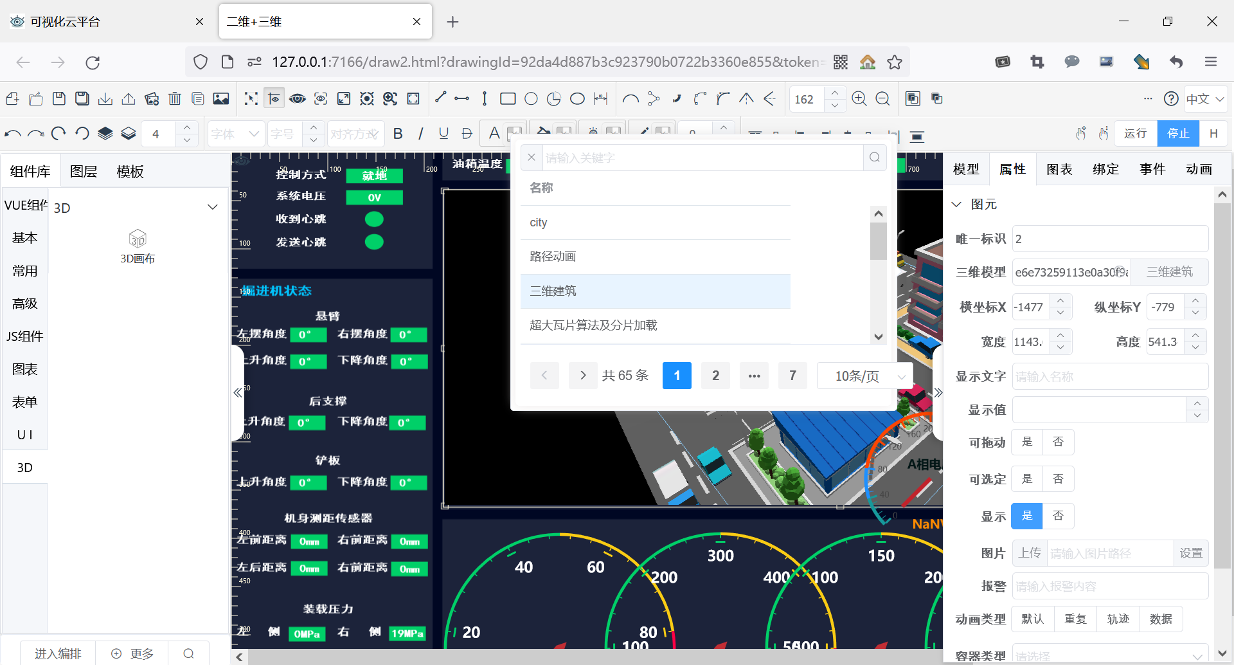
Task: Switch to the 模板 tab
Action: (x=130, y=172)
